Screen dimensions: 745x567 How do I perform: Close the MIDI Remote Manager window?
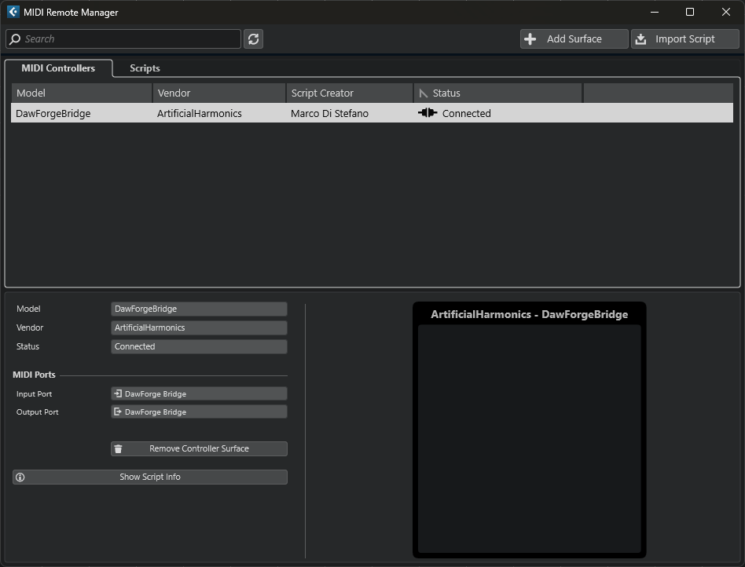click(x=726, y=12)
